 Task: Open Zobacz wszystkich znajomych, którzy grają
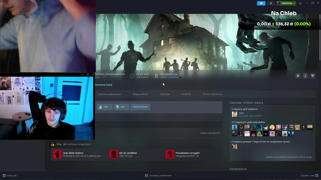[x=289, y=157]
